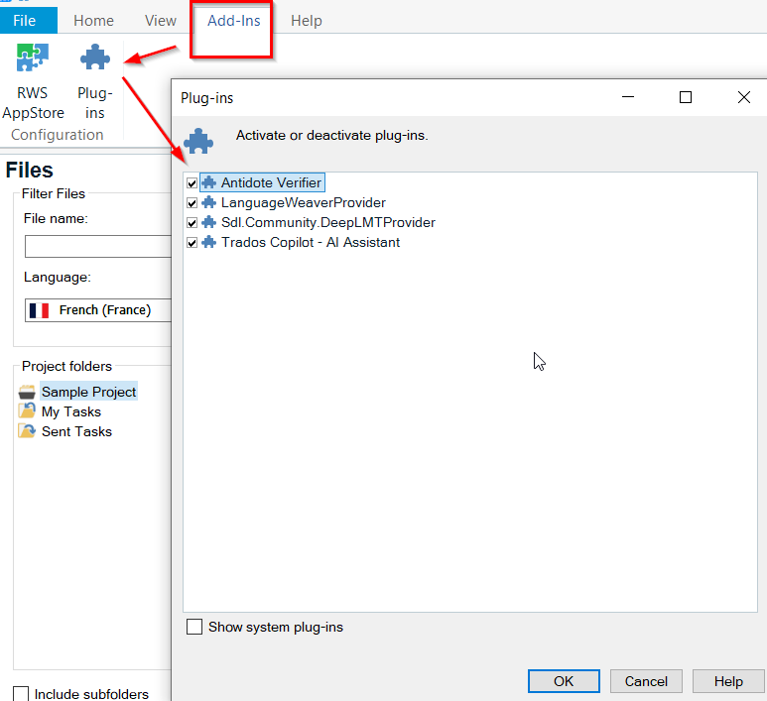Screen dimensions: 767x701
Task: Enable Show system plug-ins checkbox
Action: coord(194,627)
